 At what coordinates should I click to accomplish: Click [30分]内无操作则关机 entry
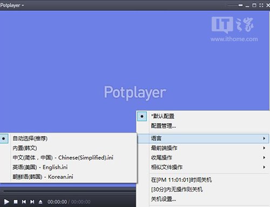(203, 189)
